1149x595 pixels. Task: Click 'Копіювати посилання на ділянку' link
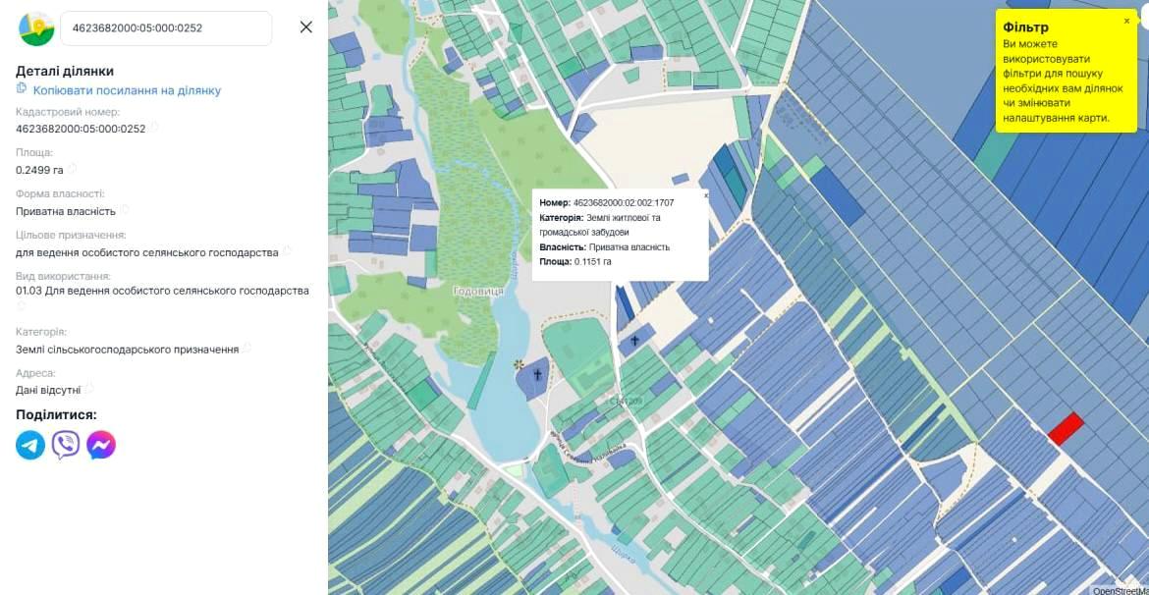(127, 90)
